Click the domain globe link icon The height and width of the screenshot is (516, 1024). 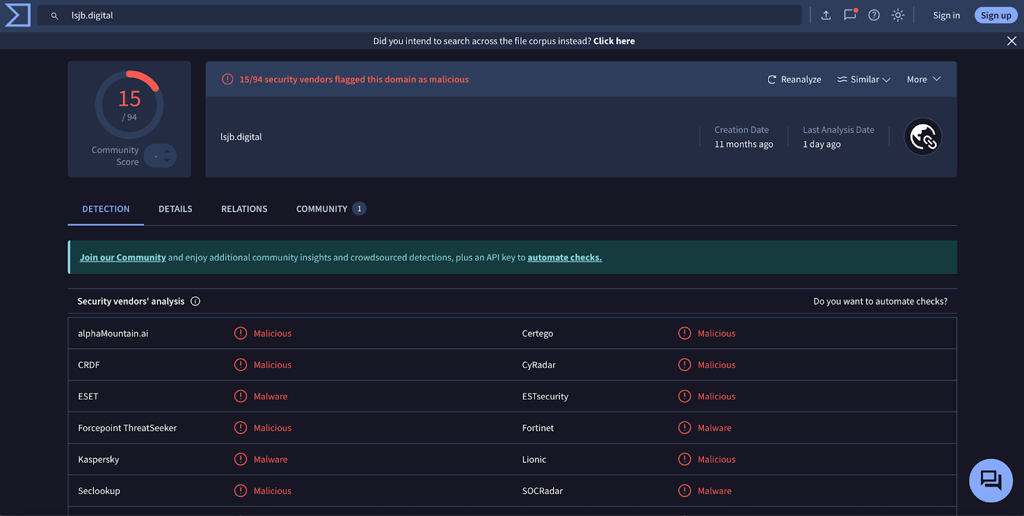point(922,137)
